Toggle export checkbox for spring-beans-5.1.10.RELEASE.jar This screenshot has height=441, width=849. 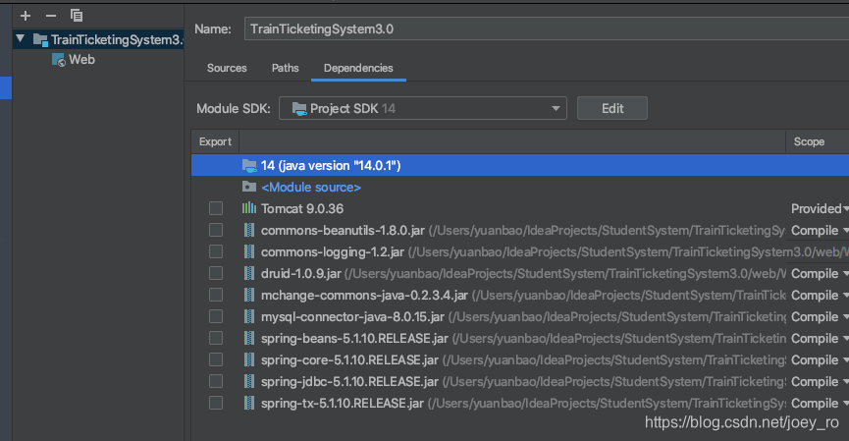(x=216, y=339)
